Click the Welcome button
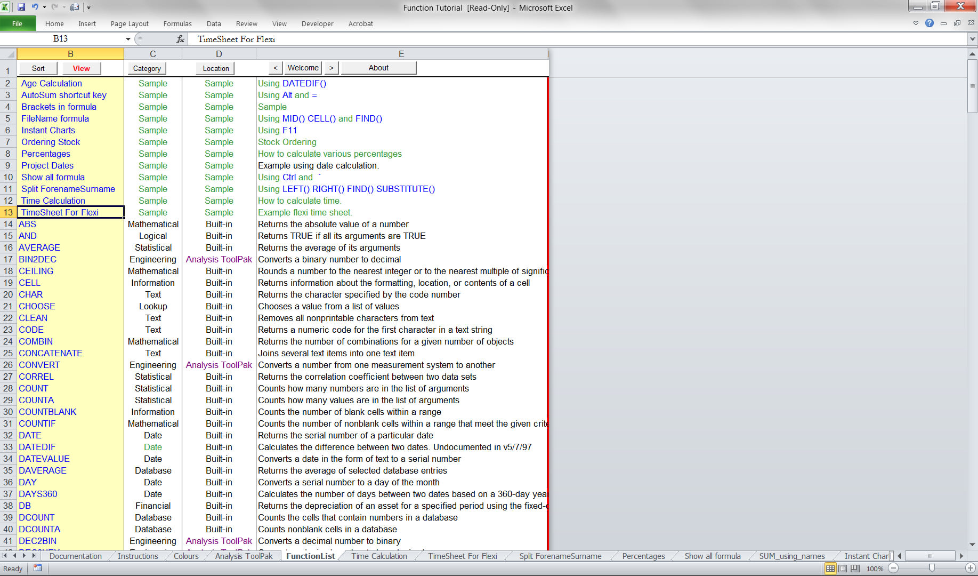Screen dimensions: 978x576 [x=303, y=68]
